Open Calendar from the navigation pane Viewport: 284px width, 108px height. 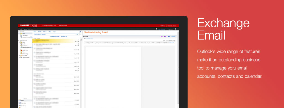click(x=23, y=103)
